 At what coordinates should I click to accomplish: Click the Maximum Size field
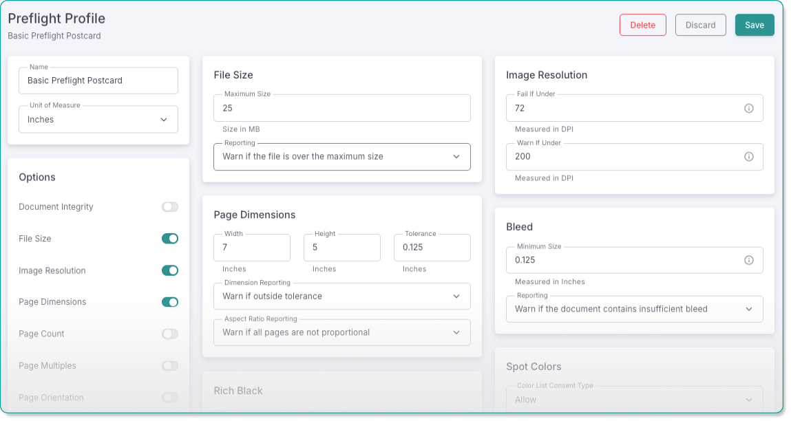coord(342,108)
